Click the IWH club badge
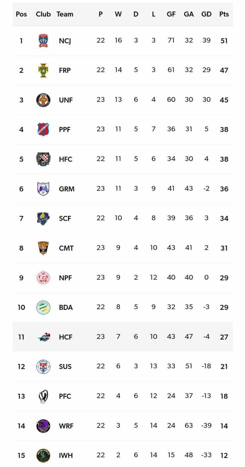Viewport: 245px width, 467px height. click(x=43, y=456)
